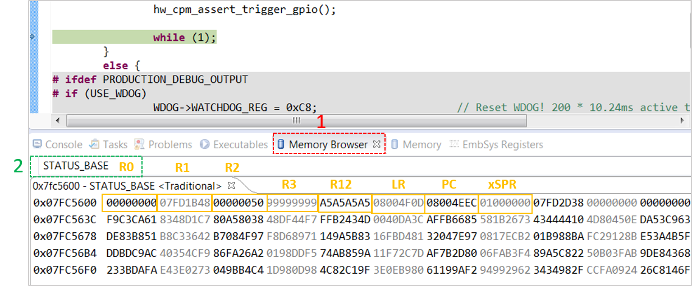Close the Memory Browser tab
This screenshot has width=692, height=286.
[377, 144]
